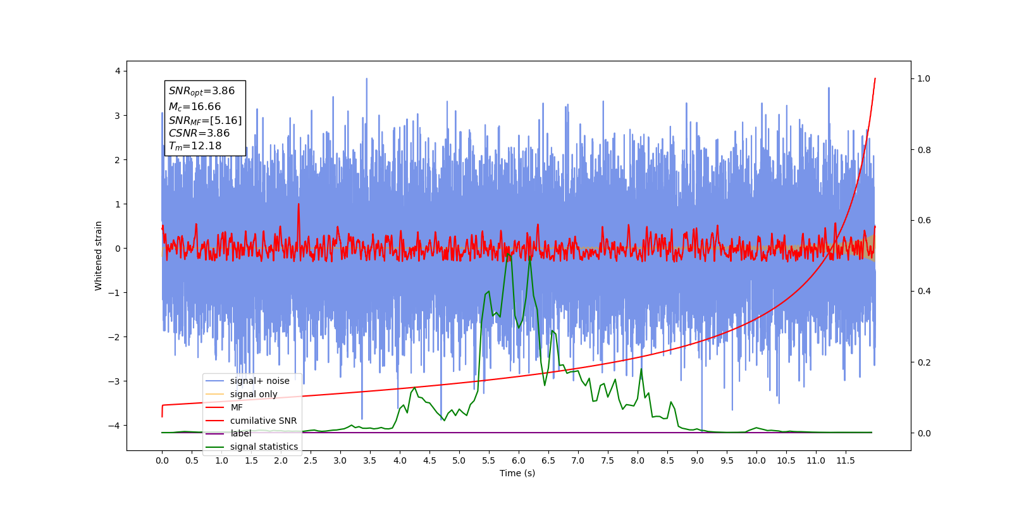Click the red MF spike near 2.3 seconds
Screen dimensions: 1012x506
click(x=298, y=205)
